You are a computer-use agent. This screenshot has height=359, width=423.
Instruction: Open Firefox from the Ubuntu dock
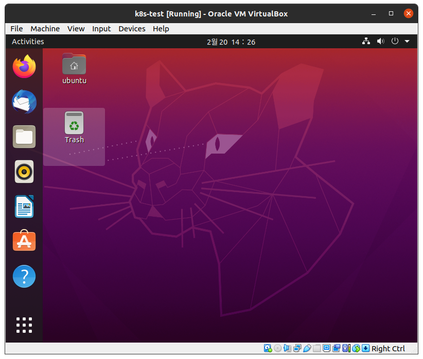[x=24, y=67]
